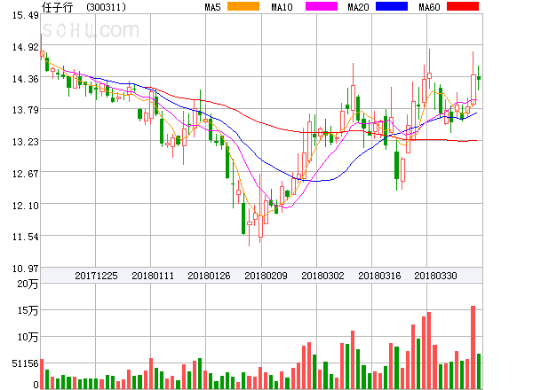Click the magenta MA10 legend swatch
533x390 pixels.
point(322,6)
